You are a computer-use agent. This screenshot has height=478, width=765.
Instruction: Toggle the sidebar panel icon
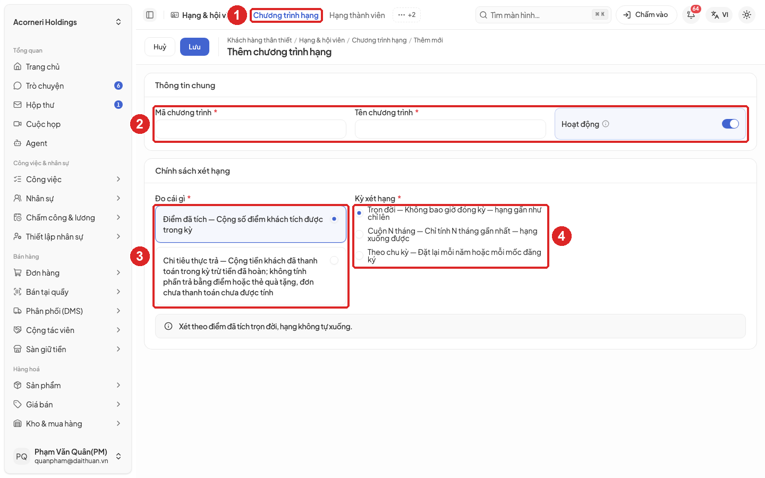pos(150,15)
